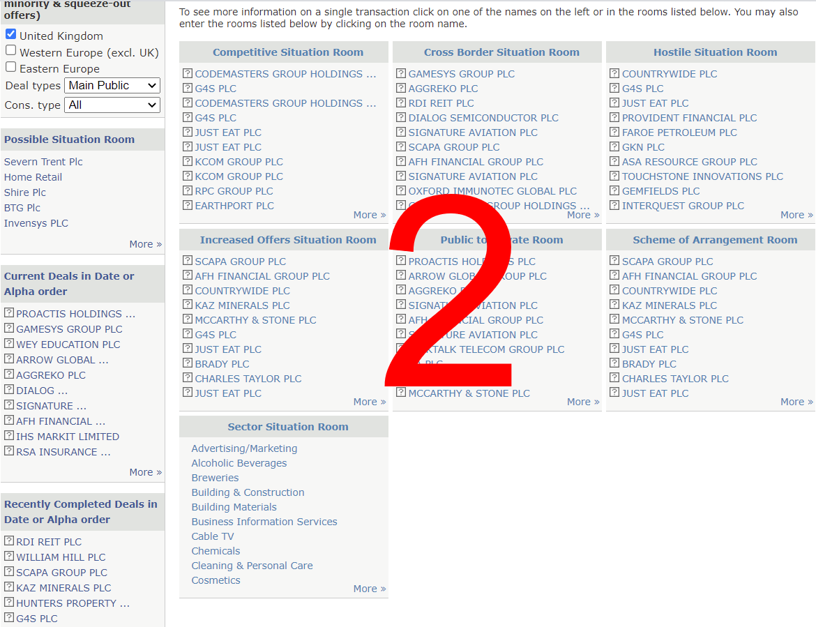Open the Cons. type dropdown set to All

tap(112, 105)
